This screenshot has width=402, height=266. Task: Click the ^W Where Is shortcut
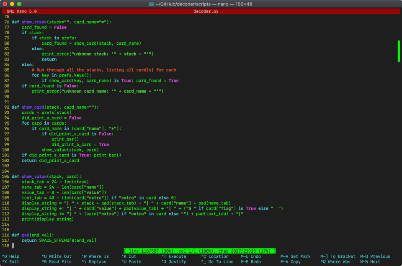point(95,256)
